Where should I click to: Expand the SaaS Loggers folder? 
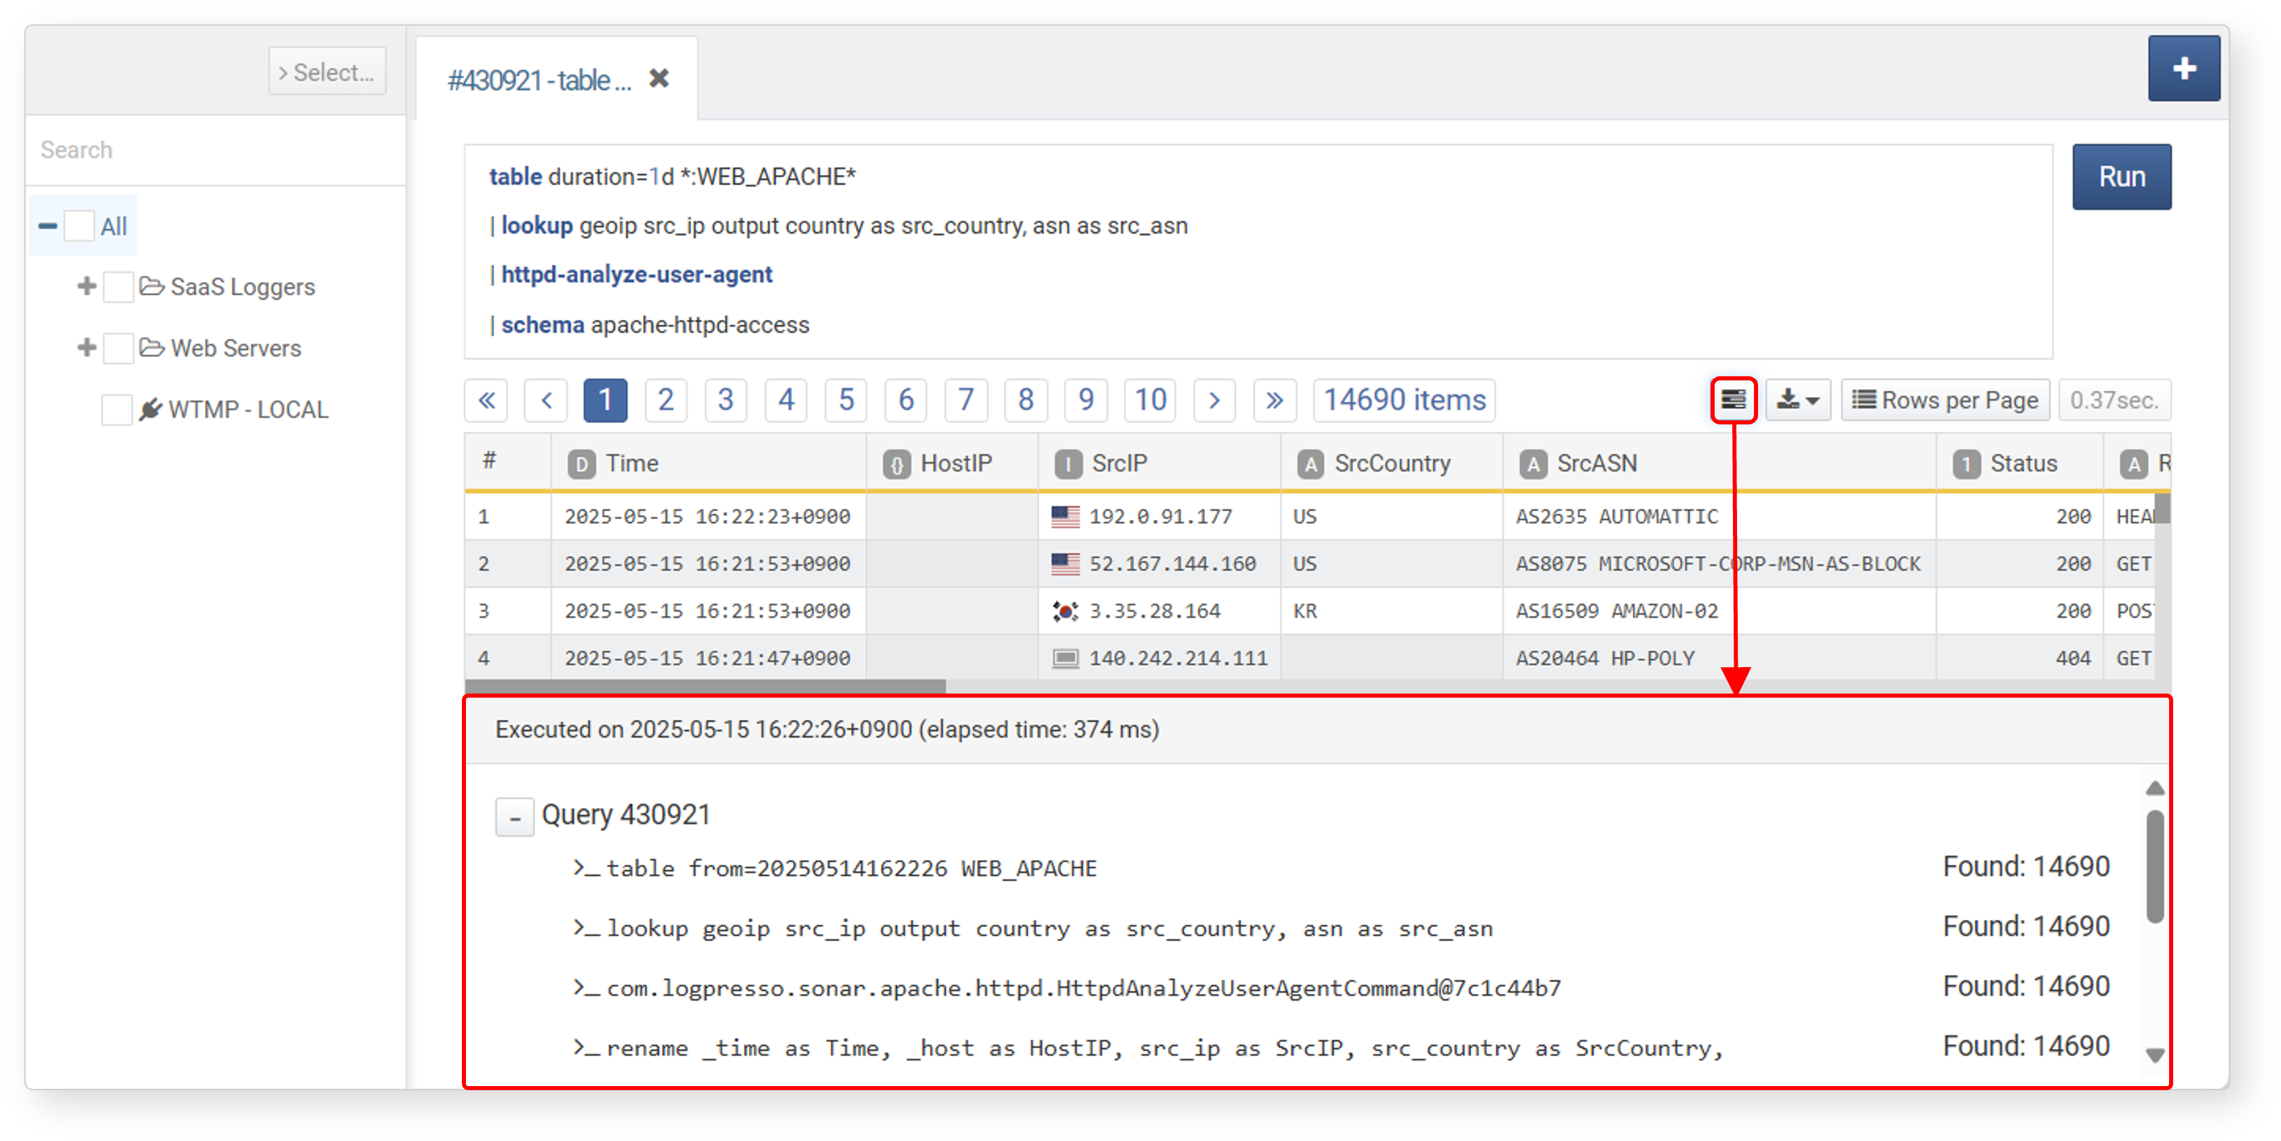[86, 287]
